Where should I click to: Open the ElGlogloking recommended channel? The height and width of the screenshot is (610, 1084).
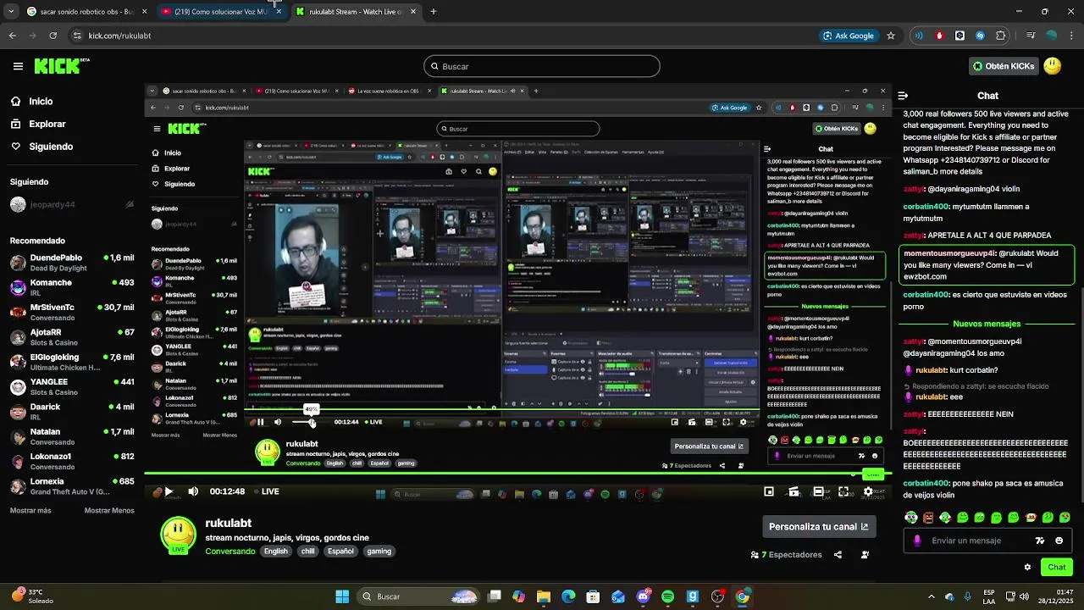coord(71,362)
